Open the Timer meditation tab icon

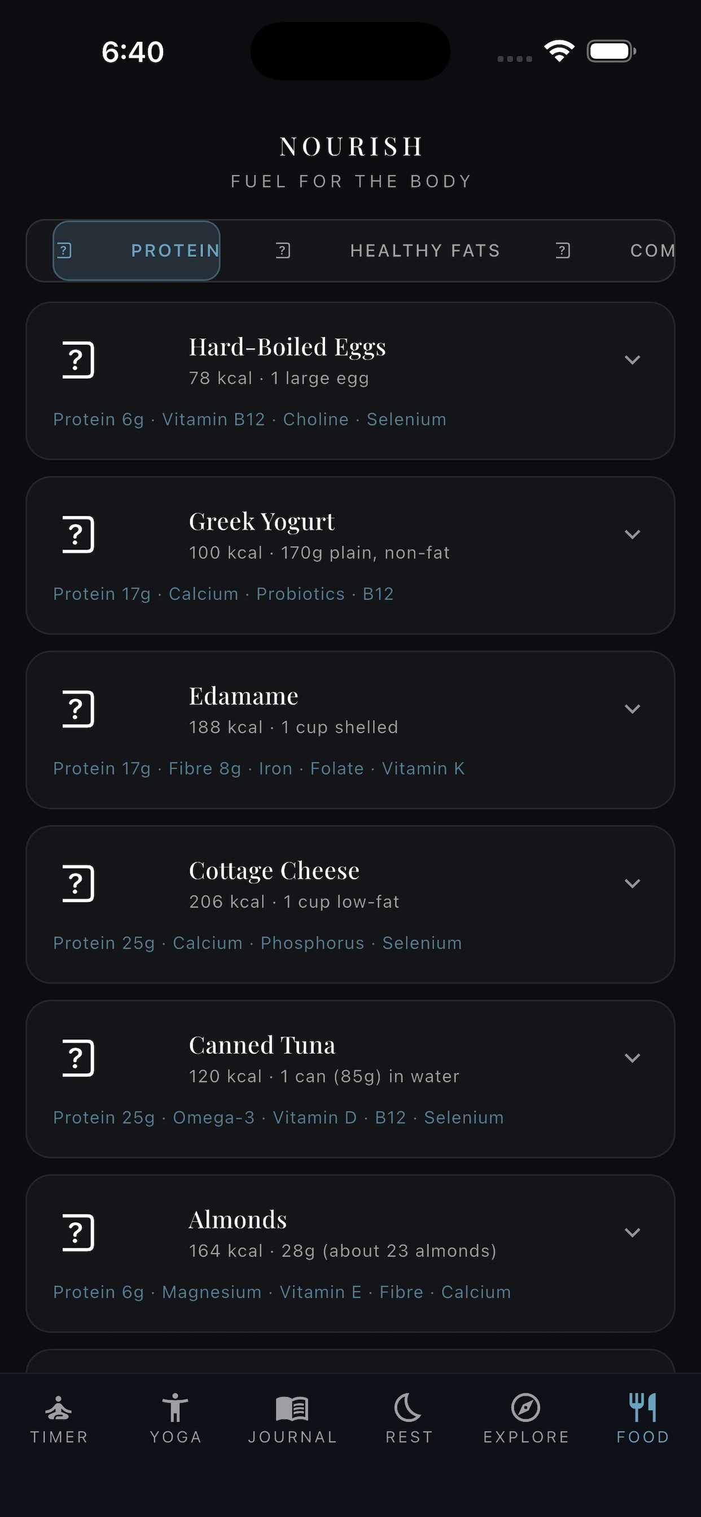point(58,1408)
